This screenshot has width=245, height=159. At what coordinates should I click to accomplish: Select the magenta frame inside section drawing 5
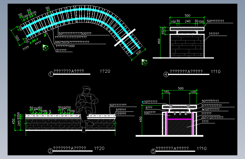179,123
